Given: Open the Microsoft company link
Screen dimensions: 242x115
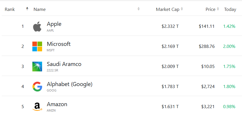Looking at the screenshot, I should point(59,44).
